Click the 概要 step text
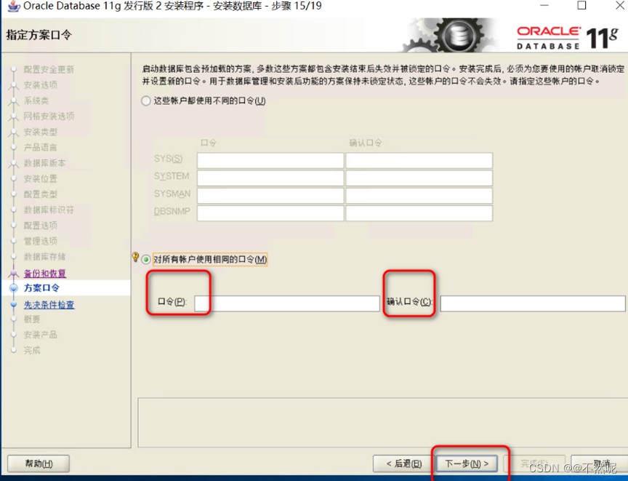 point(32,319)
